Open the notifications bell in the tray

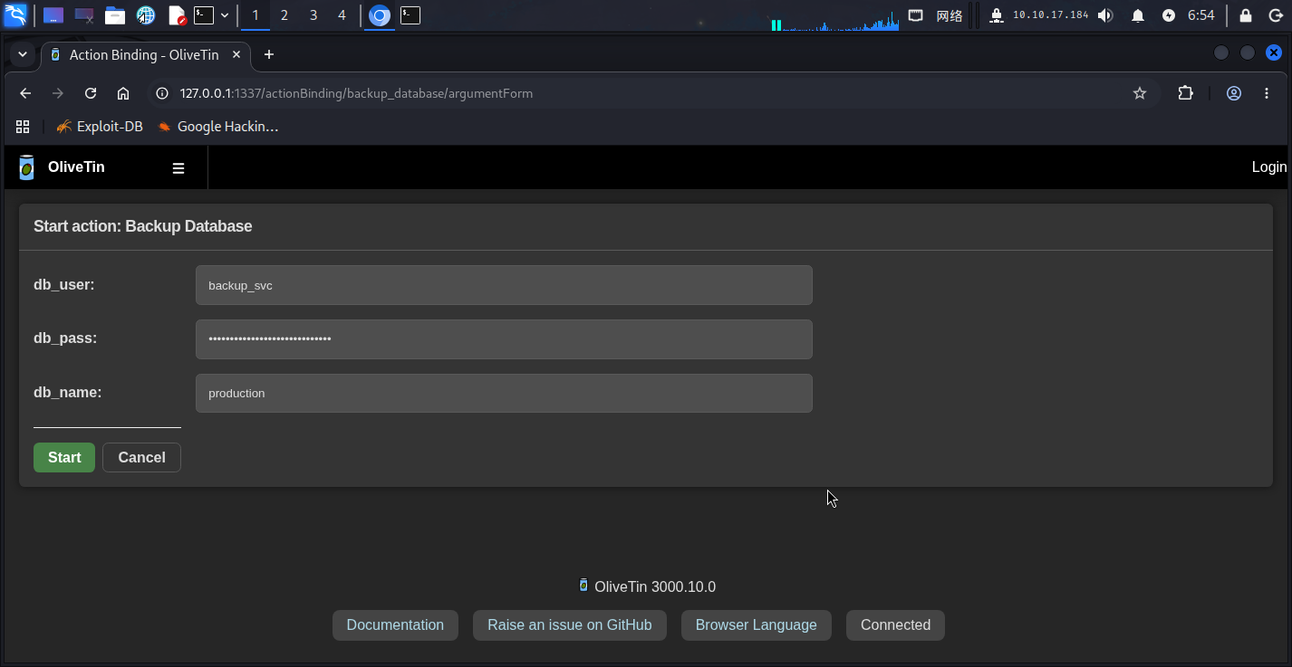(x=1138, y=15)
